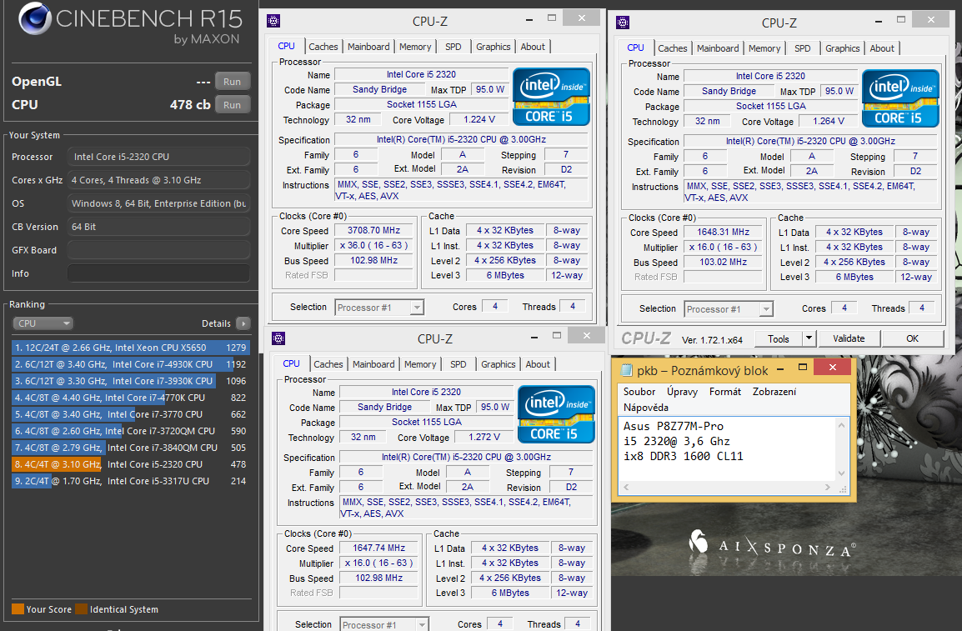962x631 pixels.
Task: Open Processor #1 selection dropdown, bottom CPU-Z
Action: (384, 624)
